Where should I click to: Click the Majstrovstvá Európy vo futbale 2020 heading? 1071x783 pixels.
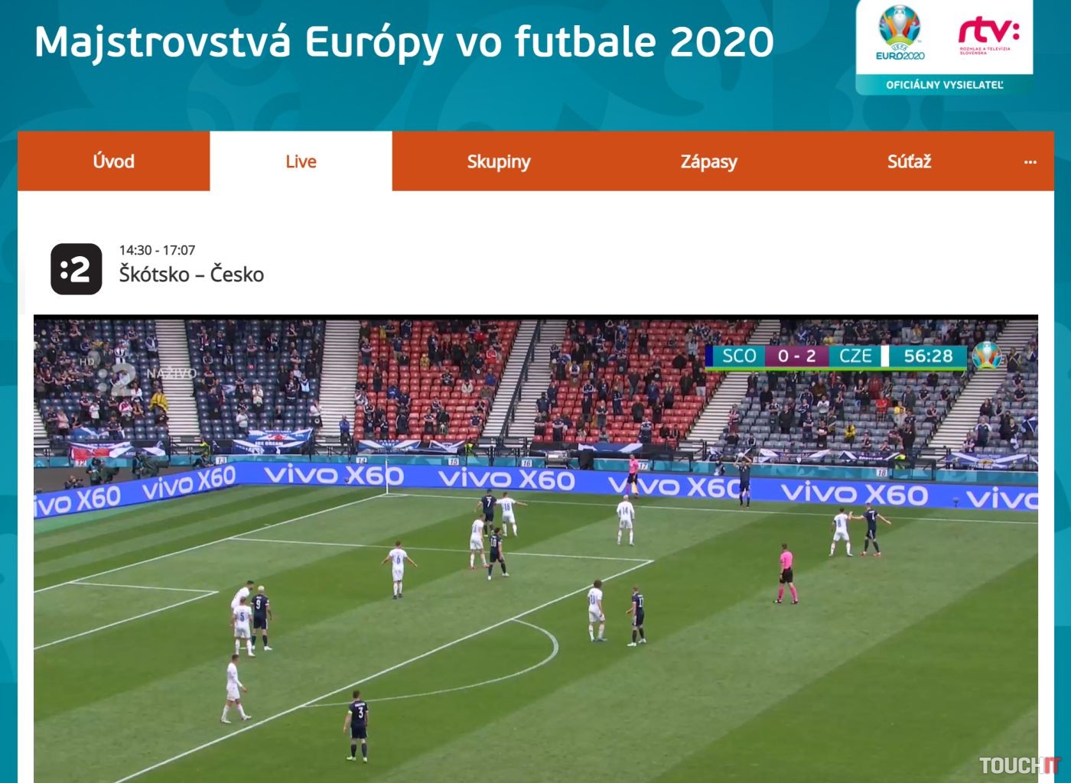404,42
